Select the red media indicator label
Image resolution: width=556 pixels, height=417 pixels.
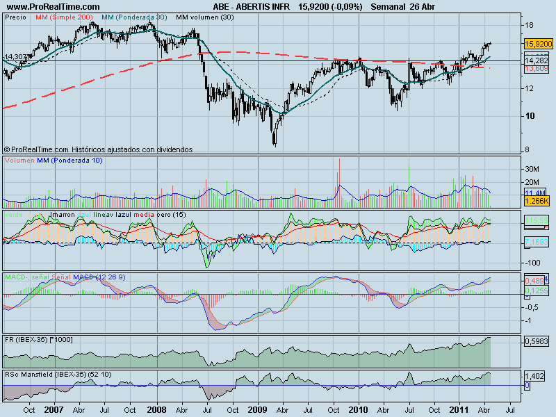[x=144, y=215]
